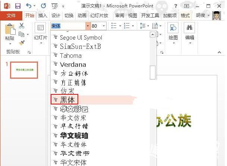Expand the font name dropdown arrow
Screen dimensions: 227x166
88,26
